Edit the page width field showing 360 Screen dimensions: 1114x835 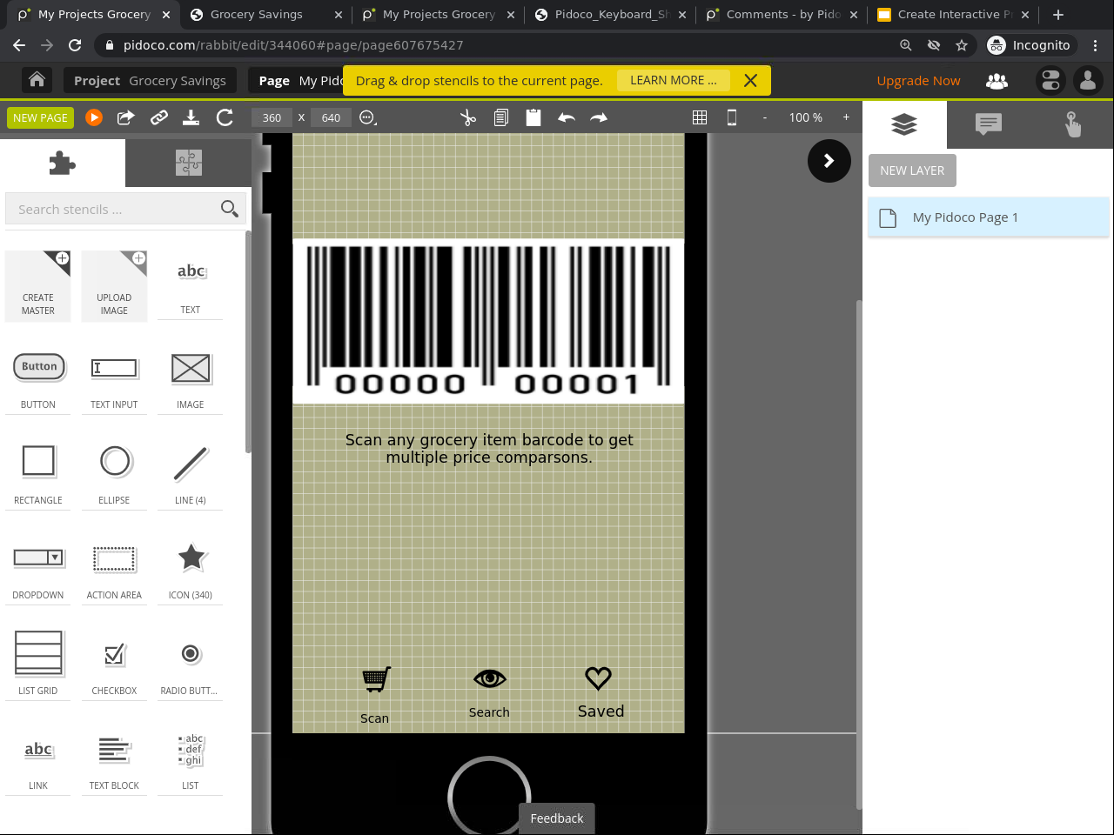(272, 117)
